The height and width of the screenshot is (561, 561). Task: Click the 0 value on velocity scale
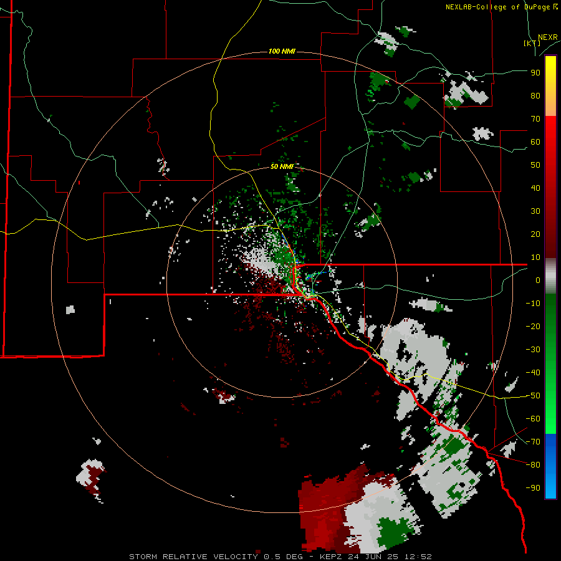pyautogui.click(x=538, y=280)
